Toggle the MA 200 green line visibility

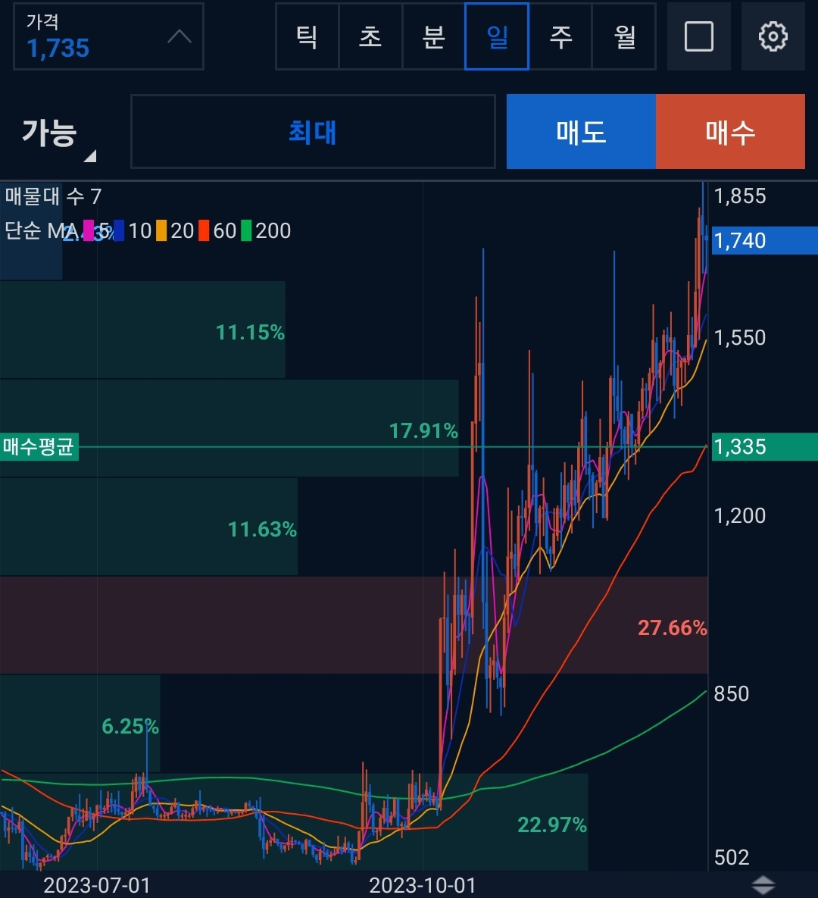coord(248,231)
